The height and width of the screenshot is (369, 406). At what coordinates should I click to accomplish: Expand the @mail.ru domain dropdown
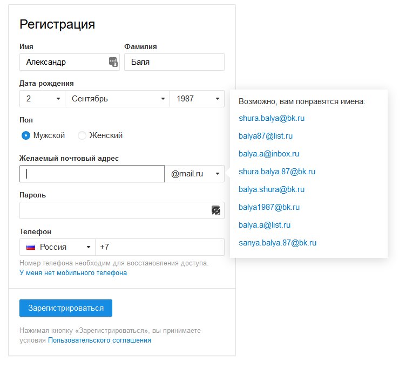click(x=194, y=174)
